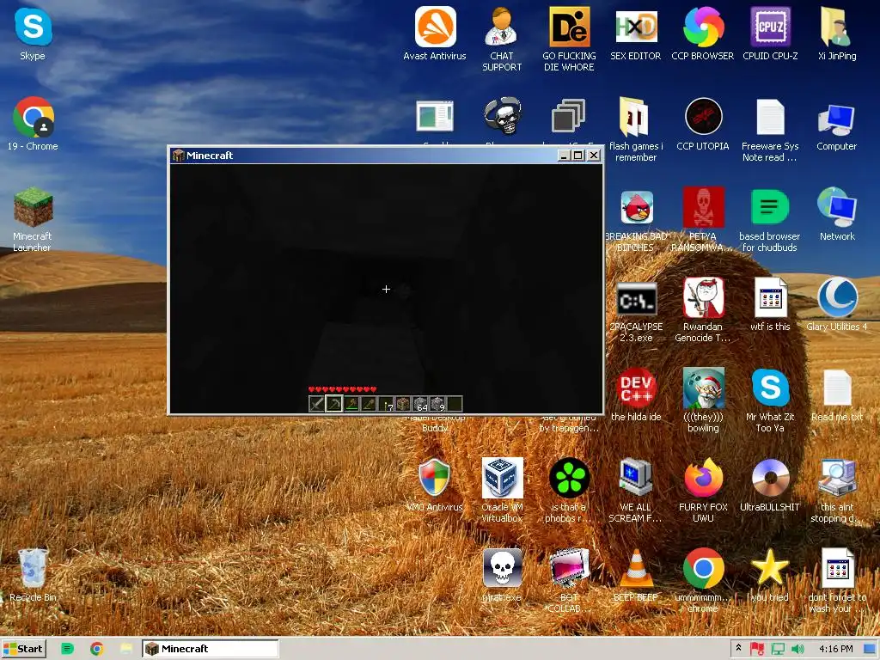Select the pickaxe slot in Minecraft hotbar
This screenshot has width=880, height=660.
[x=334, y=404]
